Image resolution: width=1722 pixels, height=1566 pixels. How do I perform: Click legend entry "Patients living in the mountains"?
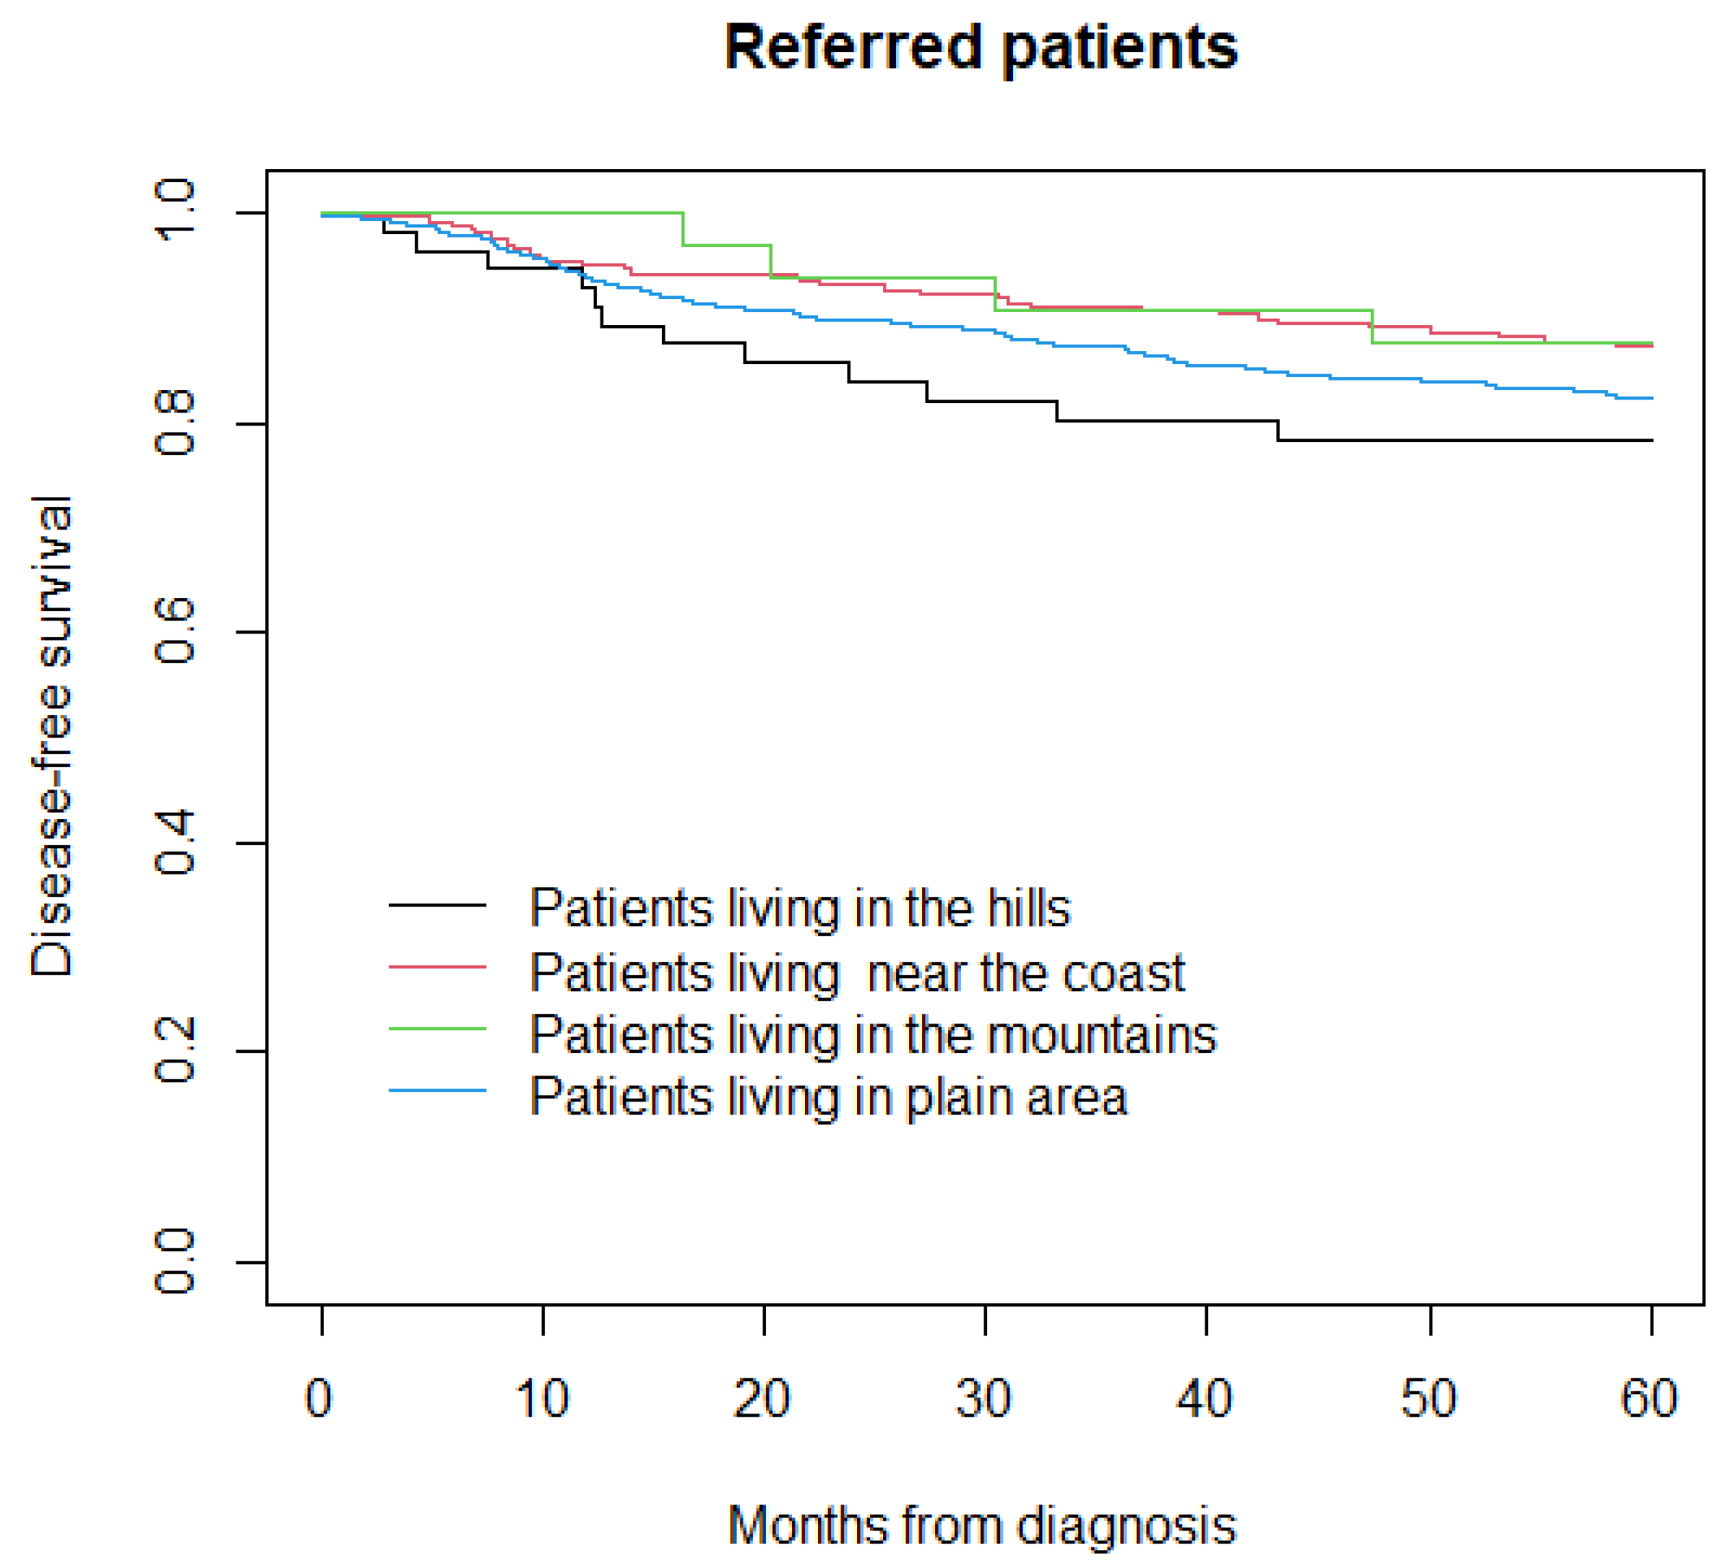873,1035
